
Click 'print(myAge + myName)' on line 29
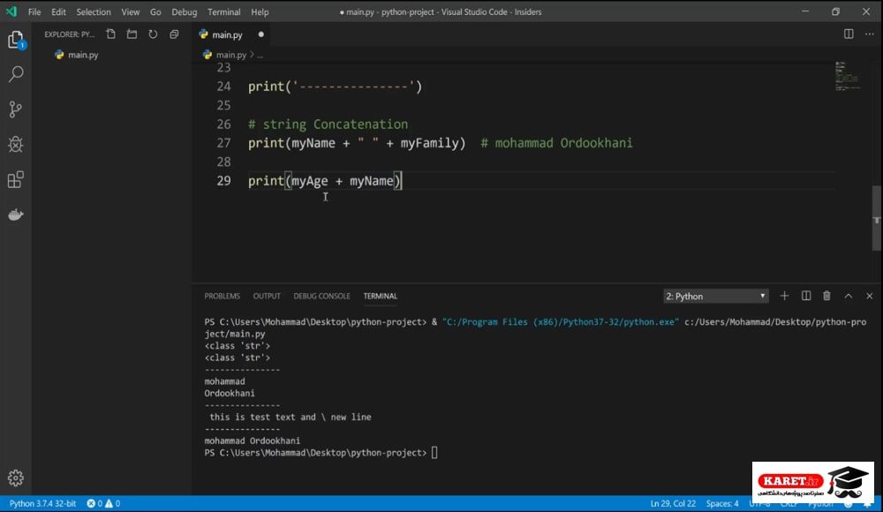point(325,181)
